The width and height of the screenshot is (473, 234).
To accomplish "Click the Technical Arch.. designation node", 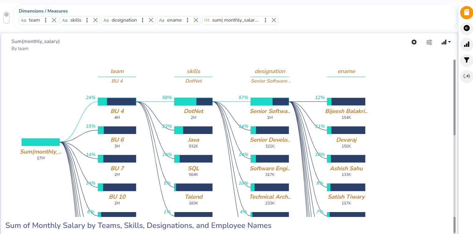I will pos(269,187).
